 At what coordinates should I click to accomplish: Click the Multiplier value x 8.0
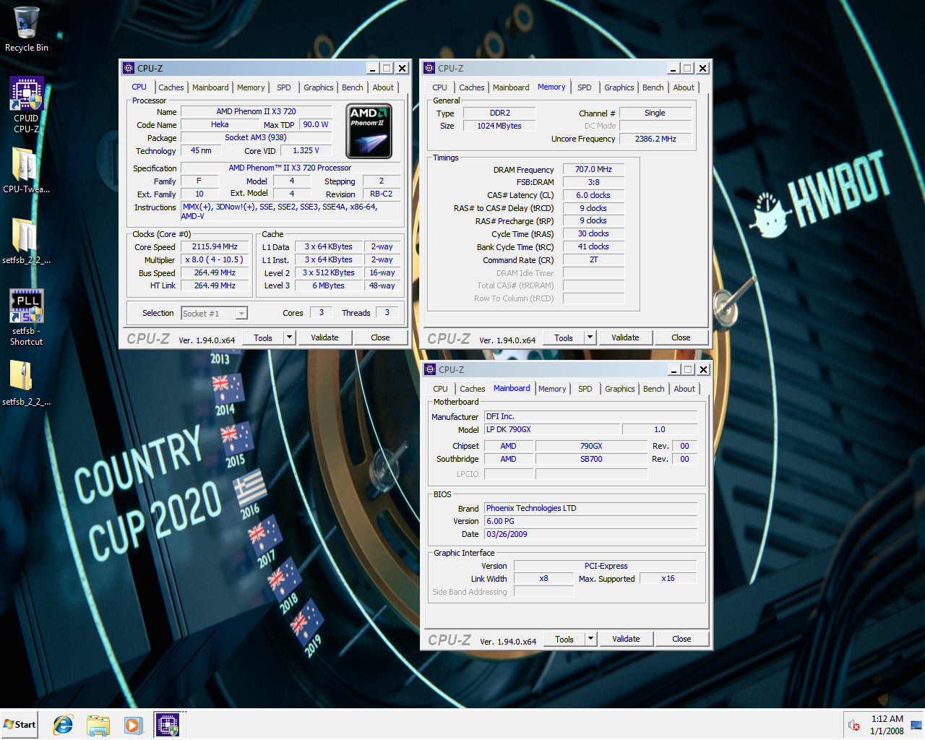tap(215, 259)
